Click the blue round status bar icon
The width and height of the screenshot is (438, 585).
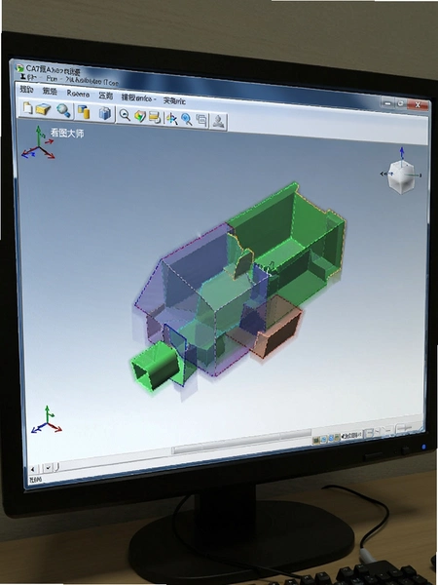(x=323, y=439)
